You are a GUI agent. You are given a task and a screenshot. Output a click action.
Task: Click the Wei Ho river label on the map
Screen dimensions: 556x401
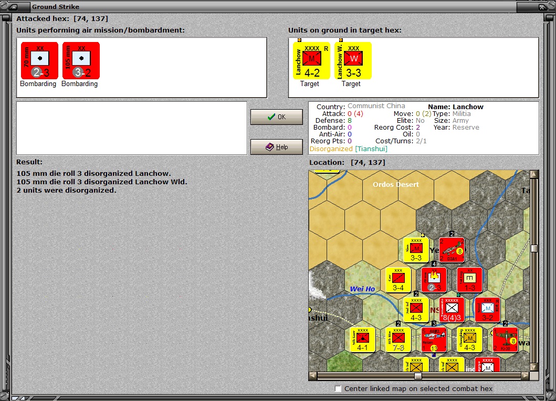coord(362,289)
